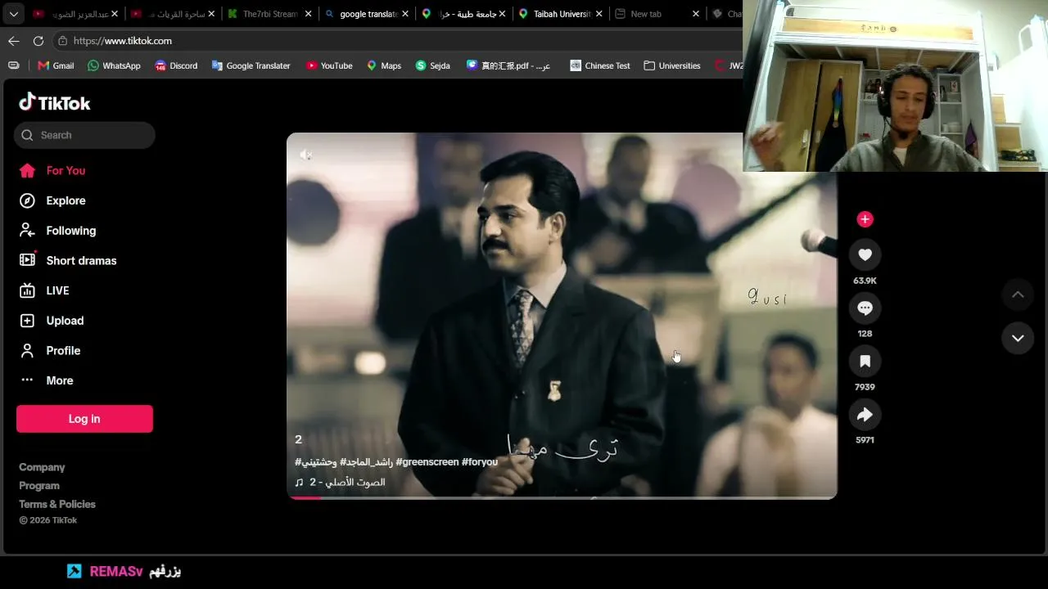
Task: Go to next video with down chevron
Action: (x=1018, y=338)
